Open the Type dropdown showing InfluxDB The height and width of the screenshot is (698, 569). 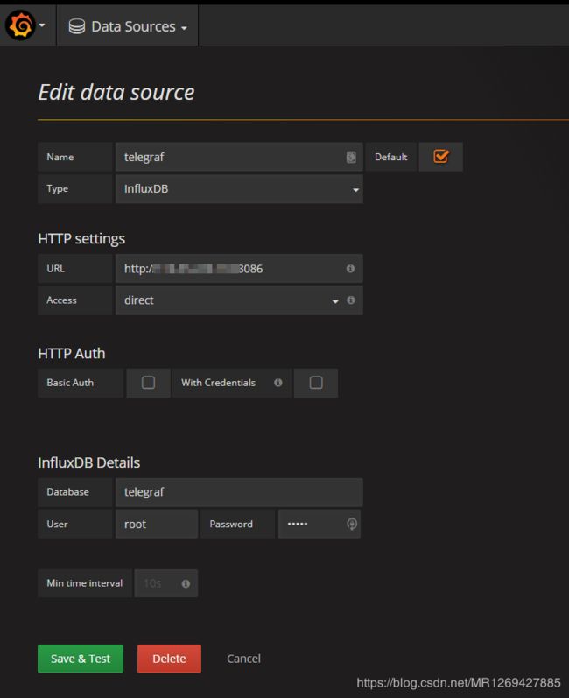239,189
